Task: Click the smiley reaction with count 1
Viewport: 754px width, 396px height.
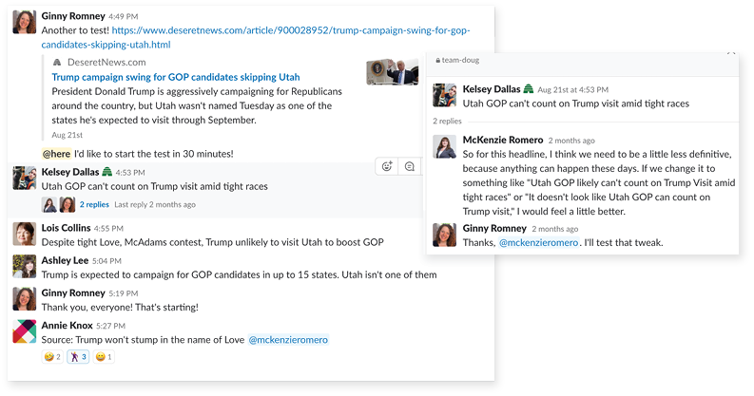Action: coord(104,357)
